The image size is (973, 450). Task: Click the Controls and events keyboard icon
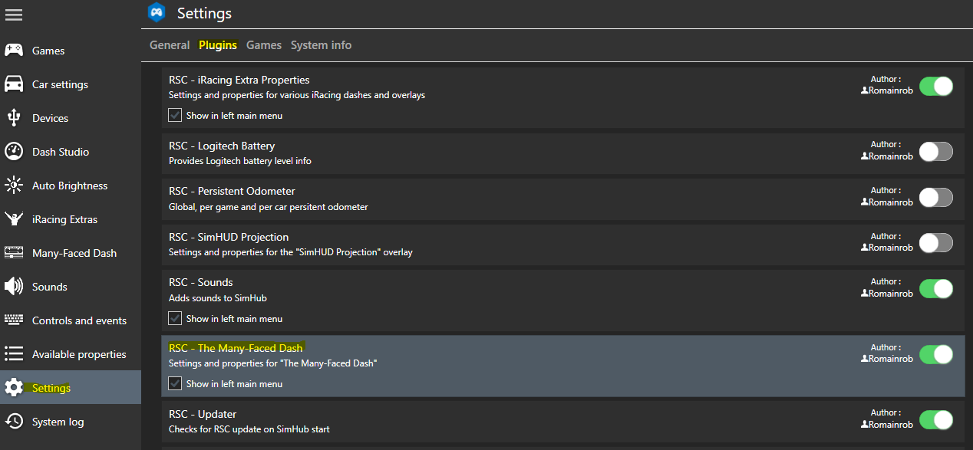click(14, 320)
